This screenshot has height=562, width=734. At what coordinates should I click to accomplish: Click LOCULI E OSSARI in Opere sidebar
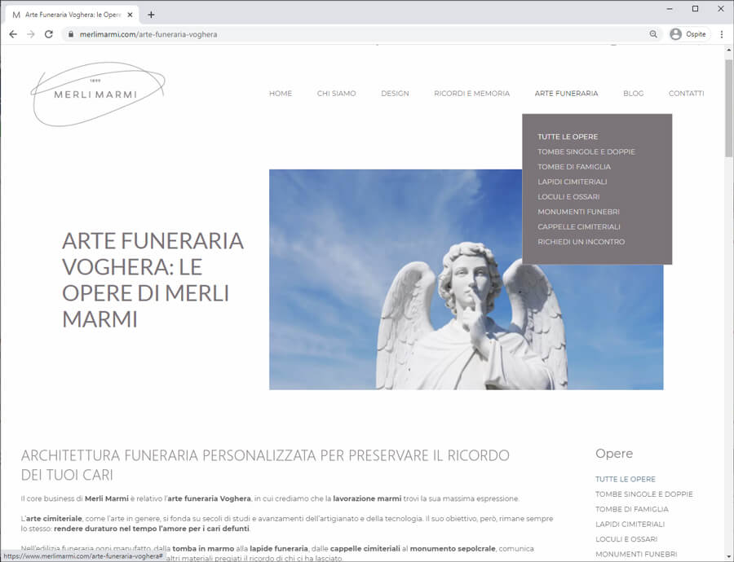click(626, 538)
